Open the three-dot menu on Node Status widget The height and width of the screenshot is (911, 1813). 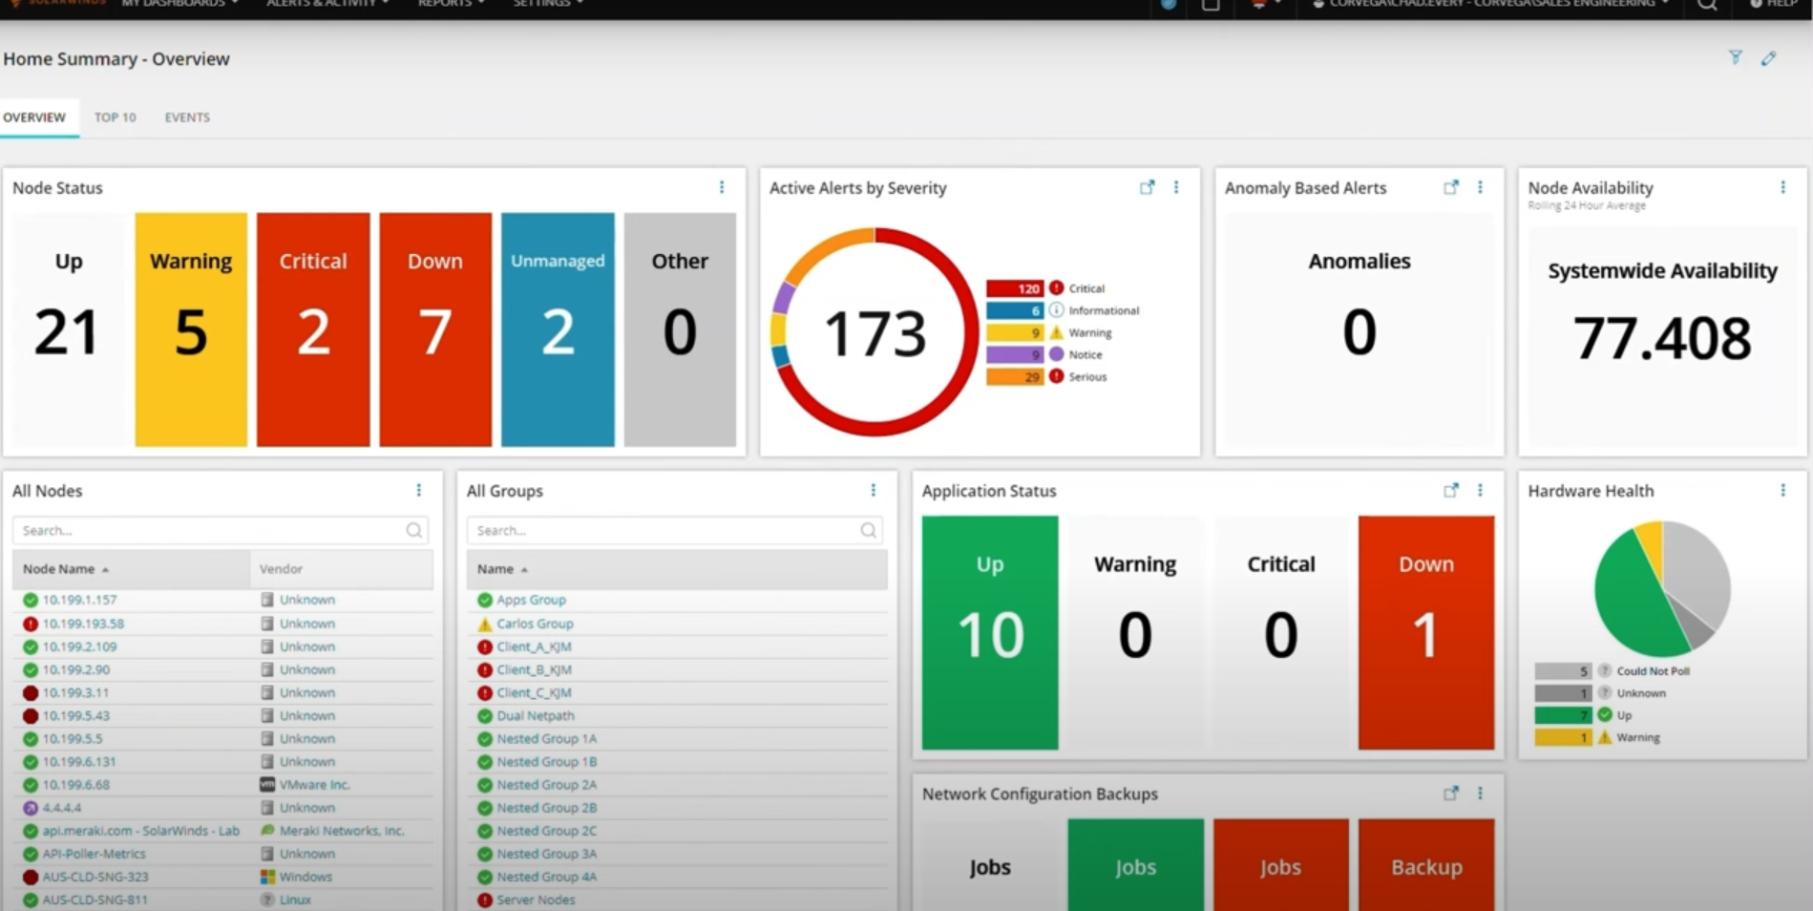click(722, 187)
